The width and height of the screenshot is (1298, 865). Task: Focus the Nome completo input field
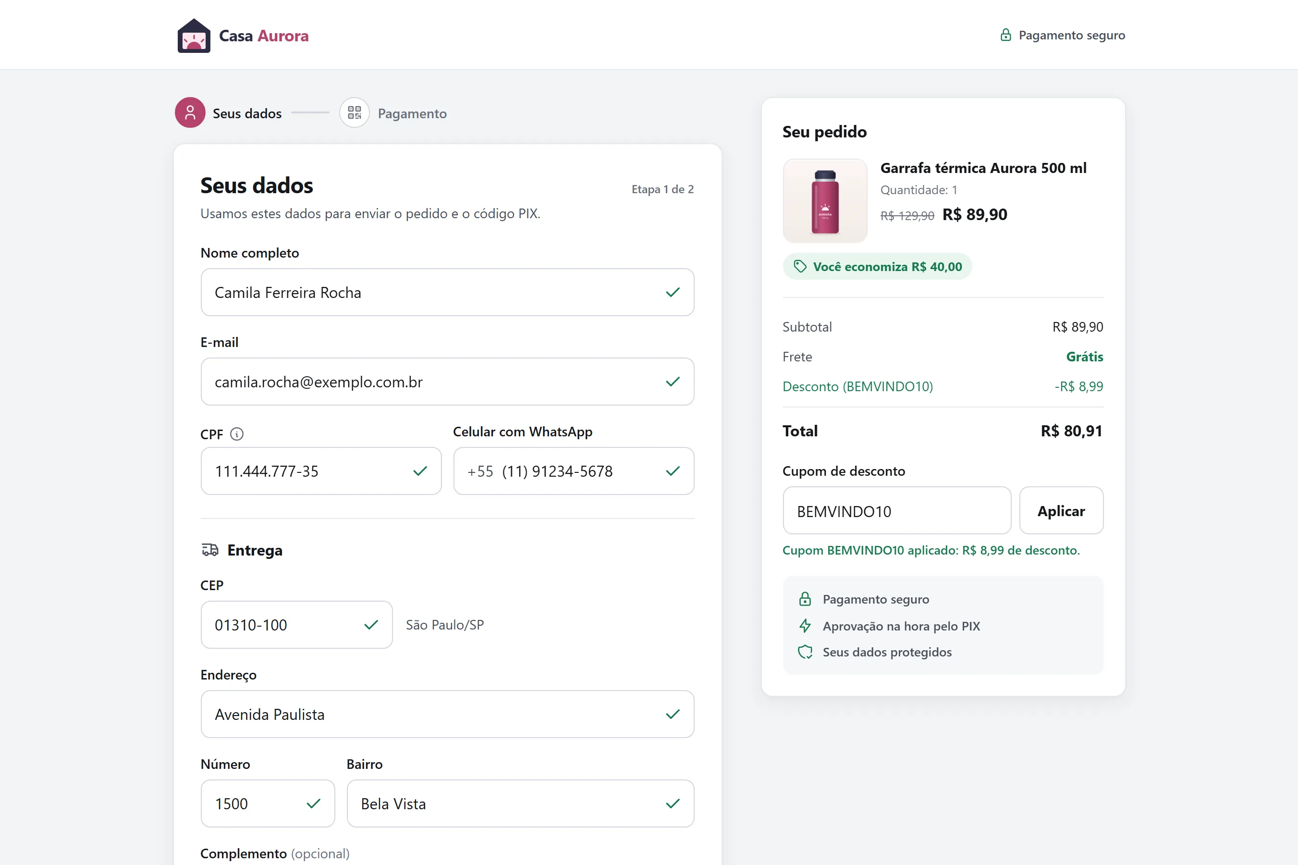[447, 292]
